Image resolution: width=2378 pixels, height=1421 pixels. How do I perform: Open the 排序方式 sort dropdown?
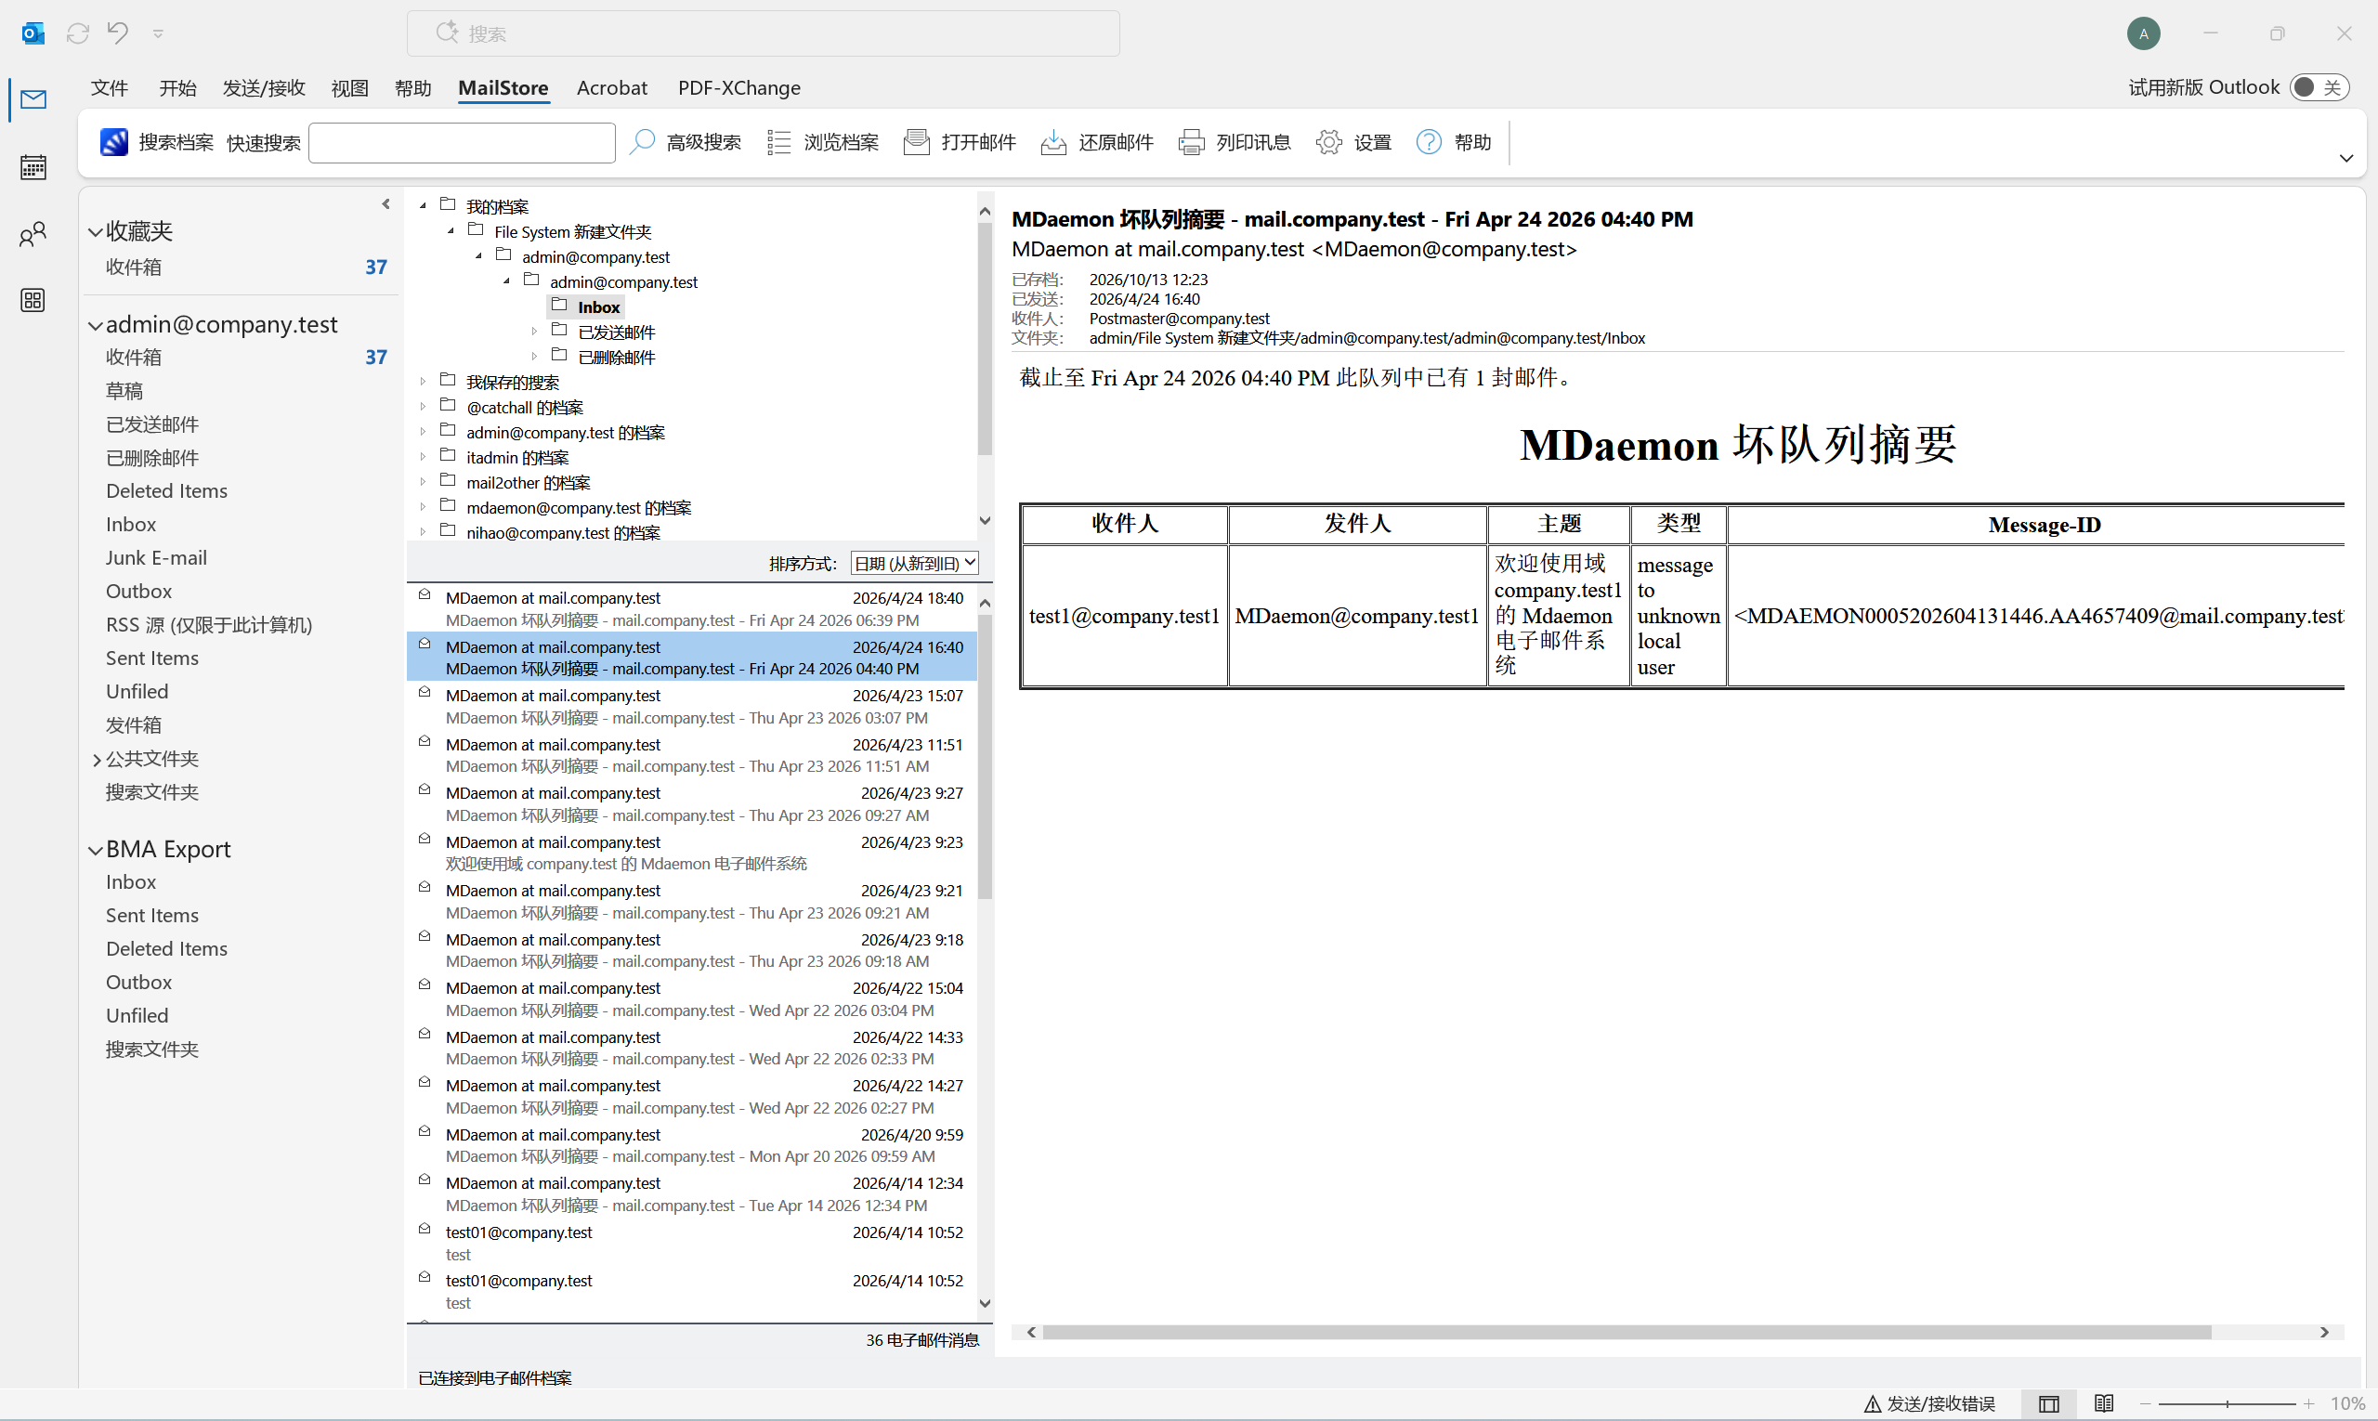tap(915, 563)
